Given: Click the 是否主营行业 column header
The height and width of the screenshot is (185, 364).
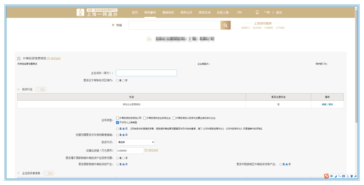Looking at the screenshot, I should coord(278,97).
